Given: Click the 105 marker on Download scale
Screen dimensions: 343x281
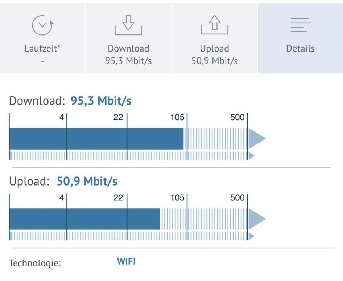Looking at the screenshot, I should [x=177, y=117].
